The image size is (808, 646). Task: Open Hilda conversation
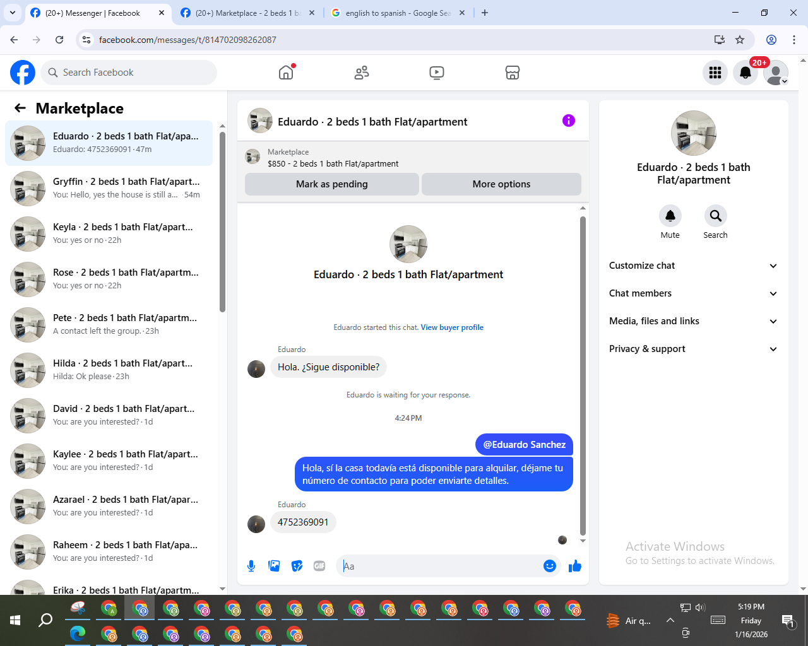tap(109, 370)
